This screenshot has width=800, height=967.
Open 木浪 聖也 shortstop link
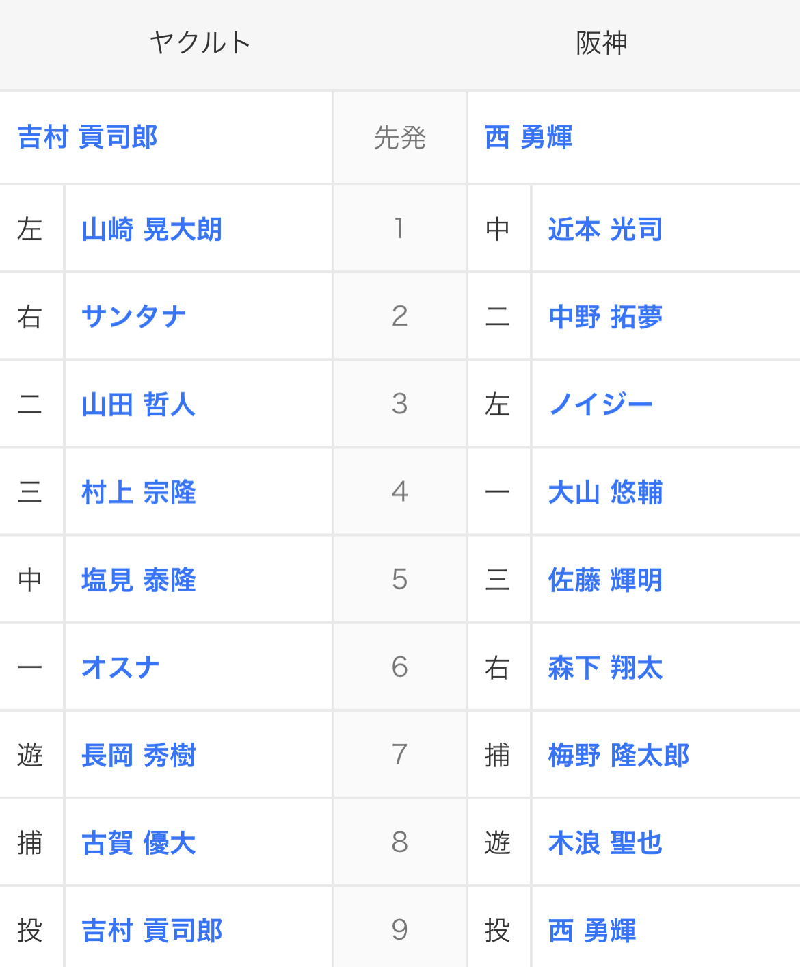point(606,843)
